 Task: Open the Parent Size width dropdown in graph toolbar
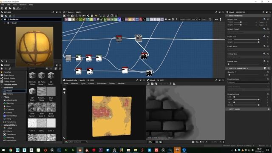coord(194,20)
